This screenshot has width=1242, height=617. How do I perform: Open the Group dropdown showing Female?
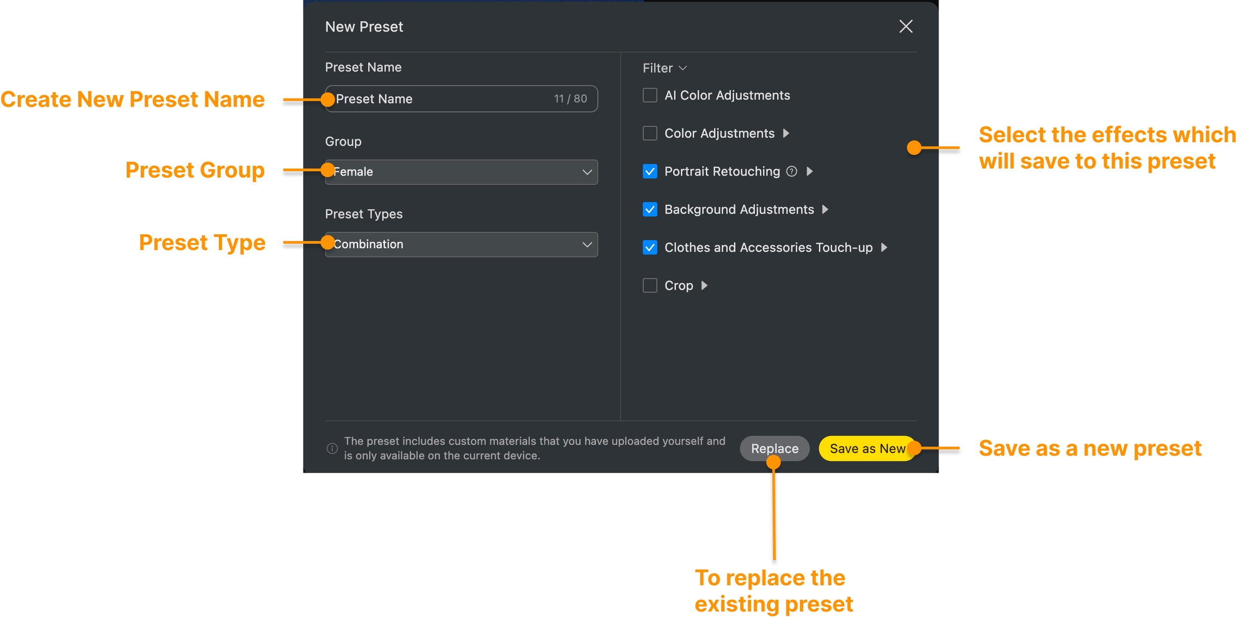pyautogui.click(x=461, y=172)
